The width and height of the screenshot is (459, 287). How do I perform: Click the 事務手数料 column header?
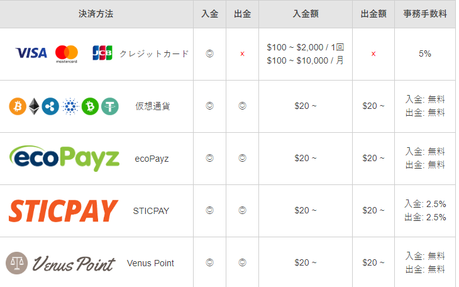(x=425, y=14)
